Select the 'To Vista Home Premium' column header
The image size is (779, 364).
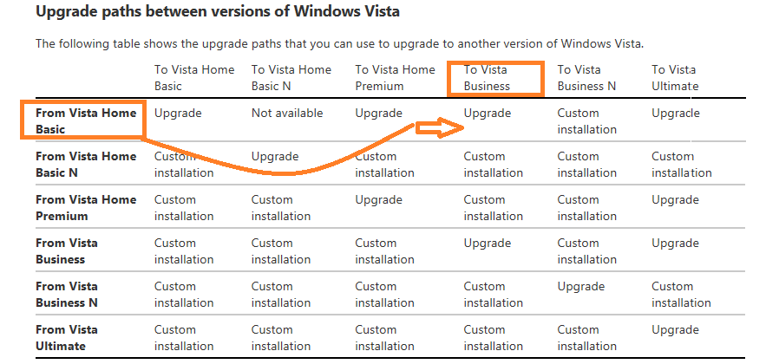tap(395, 78)
